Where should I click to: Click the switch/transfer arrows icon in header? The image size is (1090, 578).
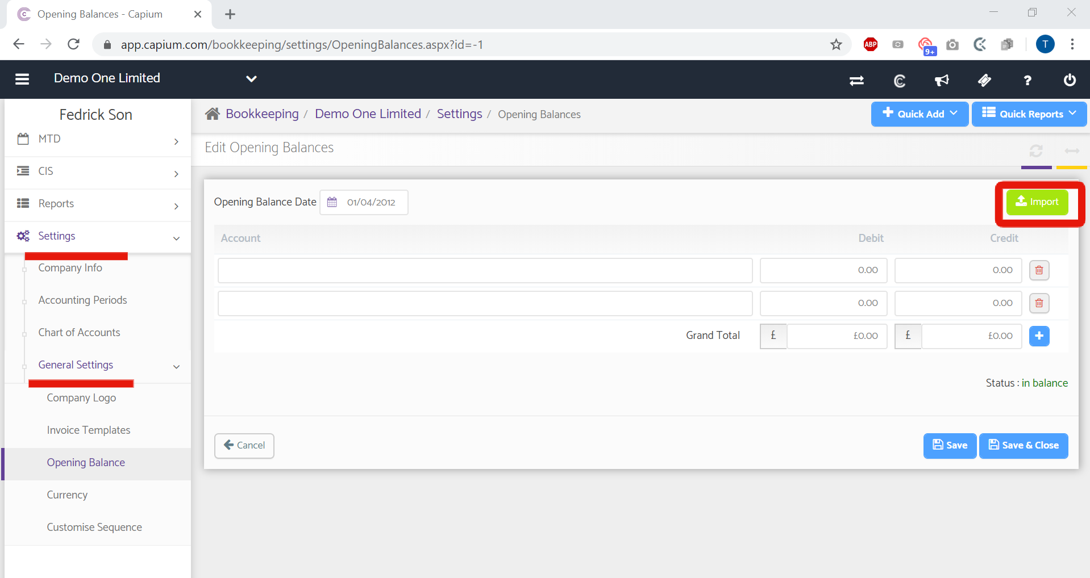pos(856,81)
